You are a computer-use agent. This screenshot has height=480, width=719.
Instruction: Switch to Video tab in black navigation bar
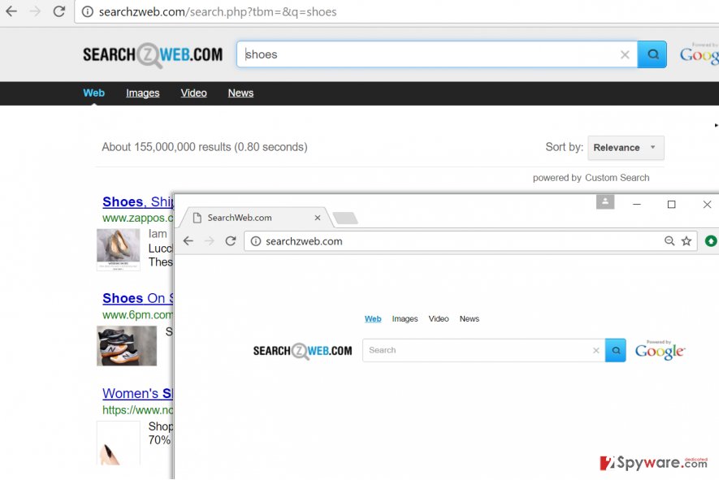(x=193, y=93)
